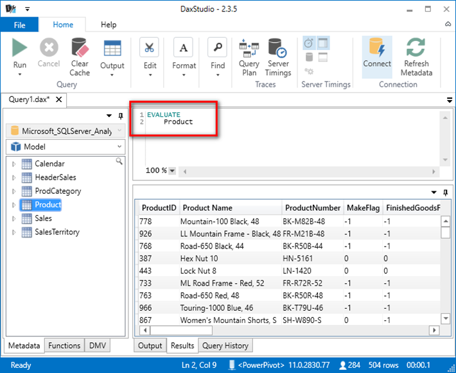Open the results pane options arrow
This screenshot has height=373, width=456.
click(x=434, y=192)
